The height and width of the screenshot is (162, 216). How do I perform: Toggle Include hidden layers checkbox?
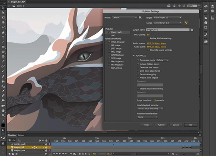point(138,64)
